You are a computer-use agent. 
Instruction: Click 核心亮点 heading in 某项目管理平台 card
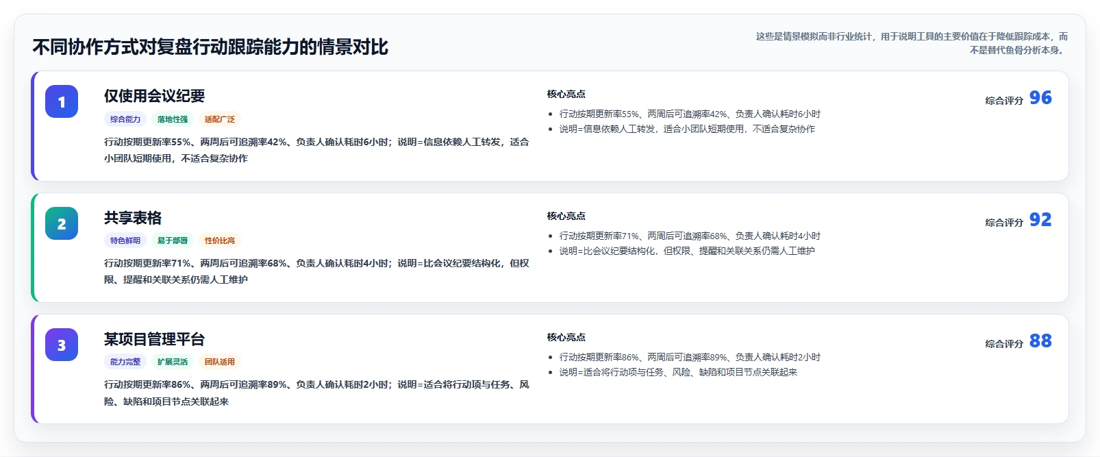tap(566, 338)
